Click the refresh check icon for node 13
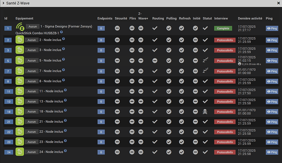The image size is (282, 163). 181,101
